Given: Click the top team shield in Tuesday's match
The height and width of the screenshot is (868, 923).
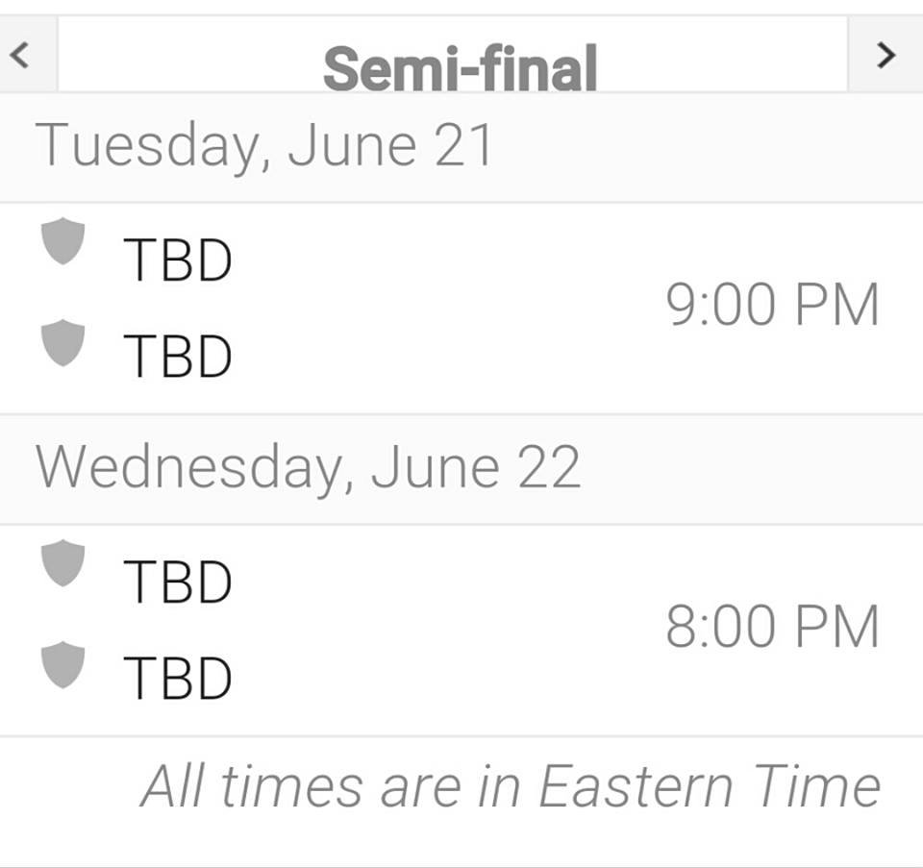Looking at the screenshot, I should [63, 240].
